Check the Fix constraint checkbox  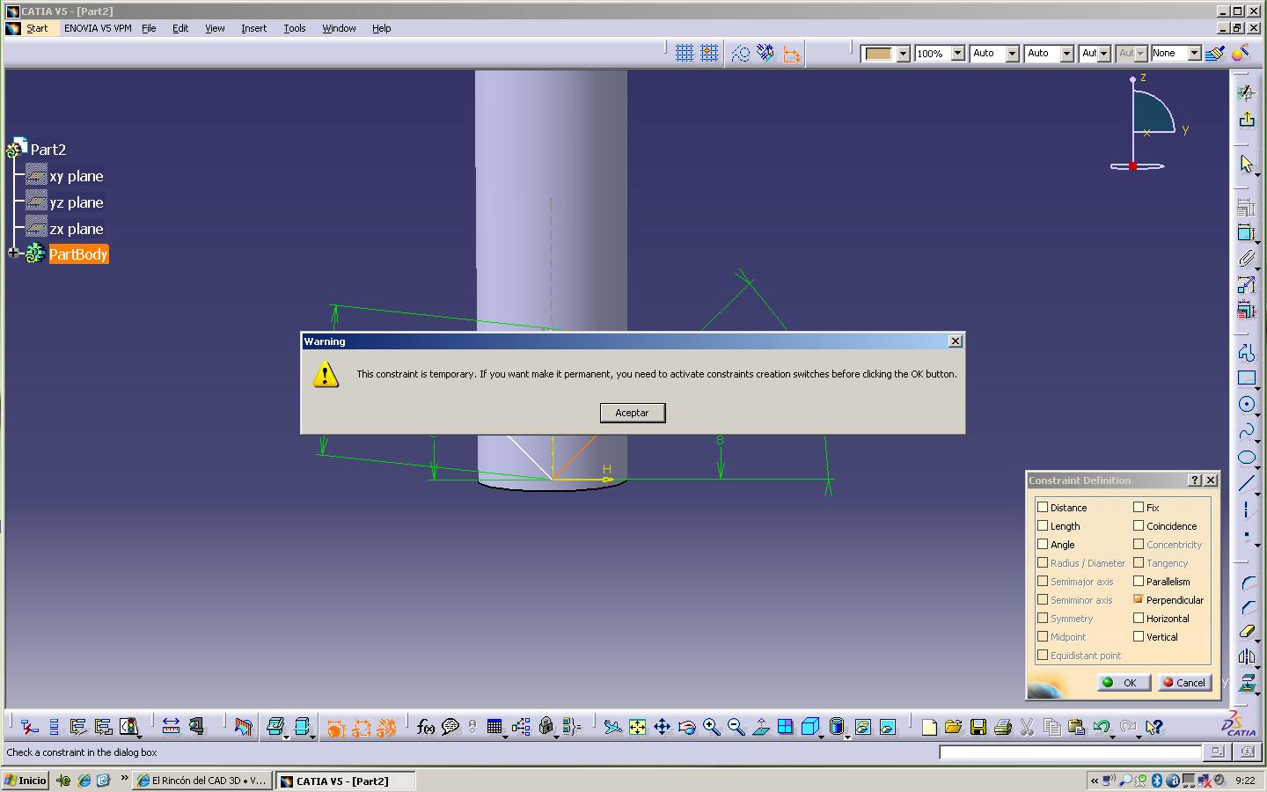[x=1139, y=507]
